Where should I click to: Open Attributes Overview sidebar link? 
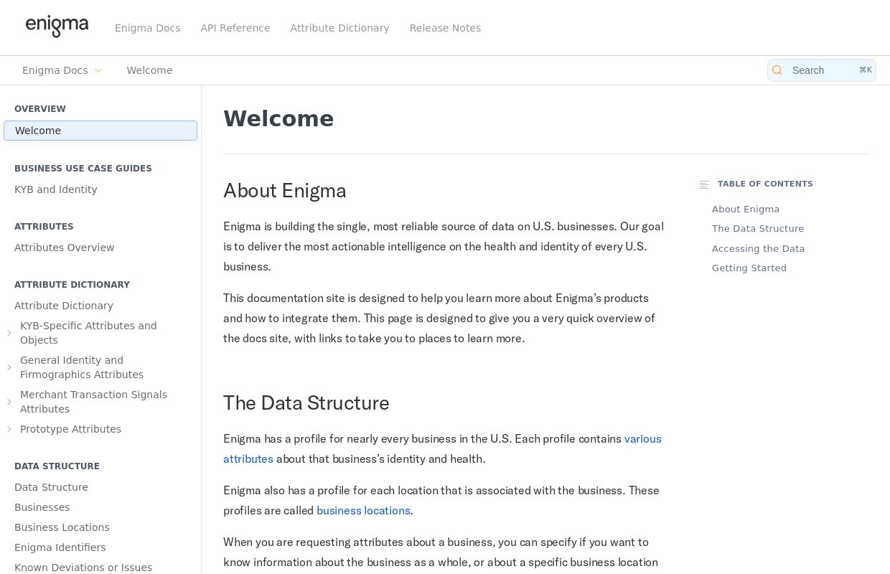(x=65, y=248)
